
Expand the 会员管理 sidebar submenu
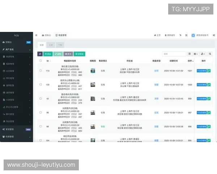tap(17, 71)
